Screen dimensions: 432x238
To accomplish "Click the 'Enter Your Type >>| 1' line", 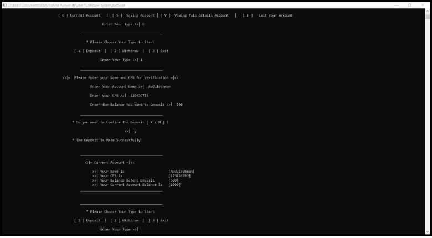I will pos(121,60).
